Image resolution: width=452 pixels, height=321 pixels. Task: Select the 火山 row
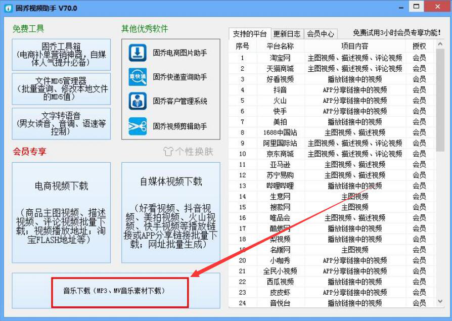[332, 101]
